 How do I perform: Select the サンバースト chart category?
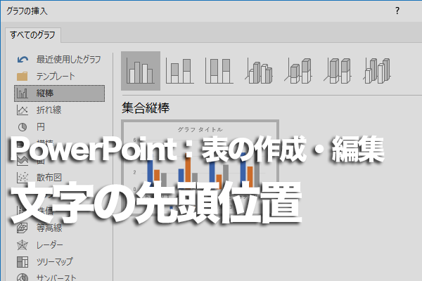[60, 277]
